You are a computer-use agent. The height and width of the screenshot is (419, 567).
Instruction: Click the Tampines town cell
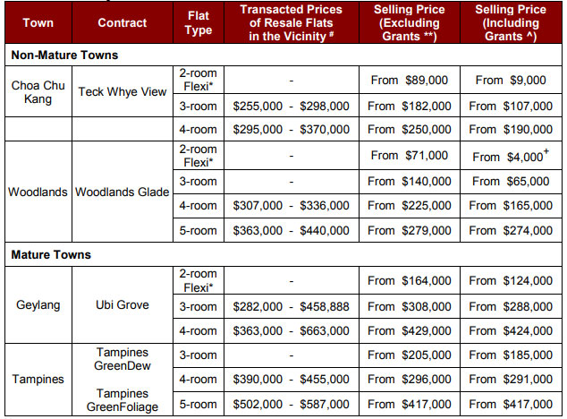[38, 379]
